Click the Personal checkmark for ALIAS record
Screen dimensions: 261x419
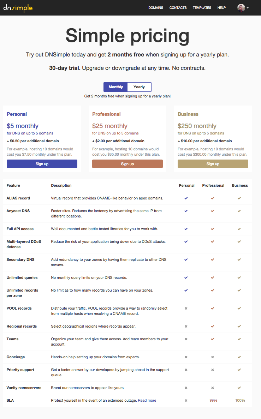click(186, 198)
